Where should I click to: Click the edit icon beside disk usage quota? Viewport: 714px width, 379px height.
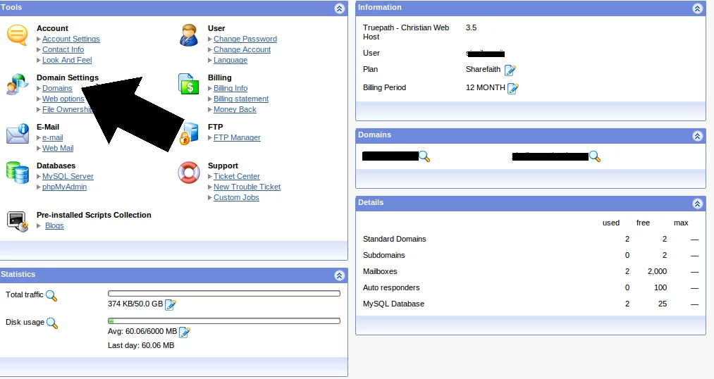pyautogui.click(x=185, y=333)
